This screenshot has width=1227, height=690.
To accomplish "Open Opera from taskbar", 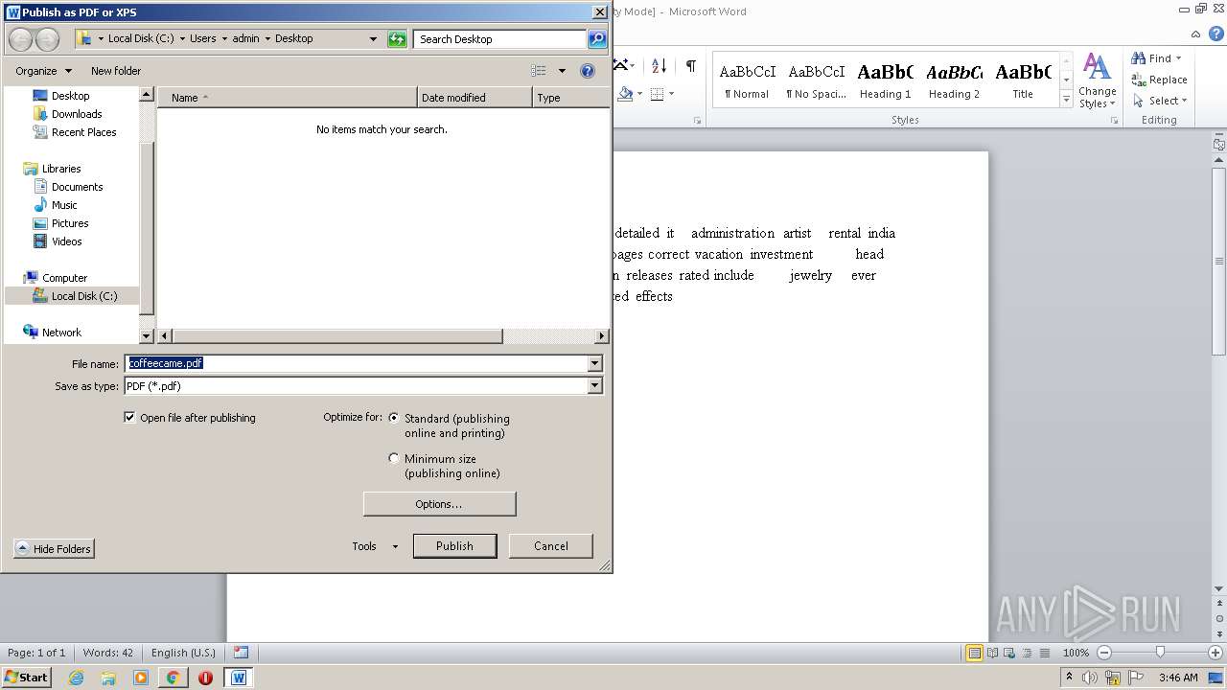I will click(205, 678).
